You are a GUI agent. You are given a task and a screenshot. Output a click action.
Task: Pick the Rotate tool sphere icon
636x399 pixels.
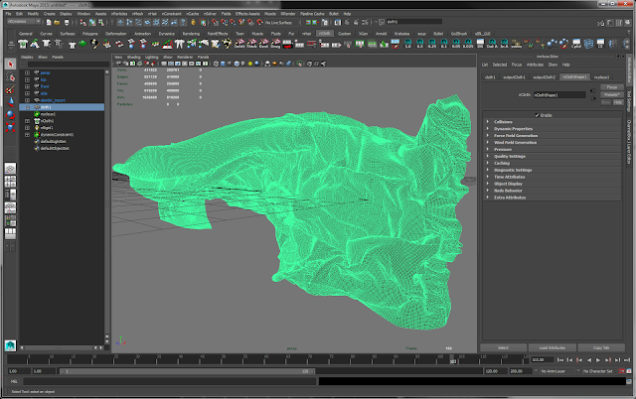click(10, 114)
